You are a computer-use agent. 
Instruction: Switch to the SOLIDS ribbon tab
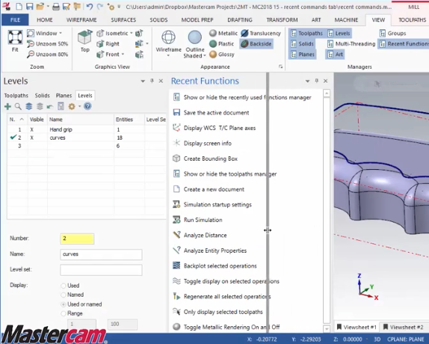coord(158,20)
